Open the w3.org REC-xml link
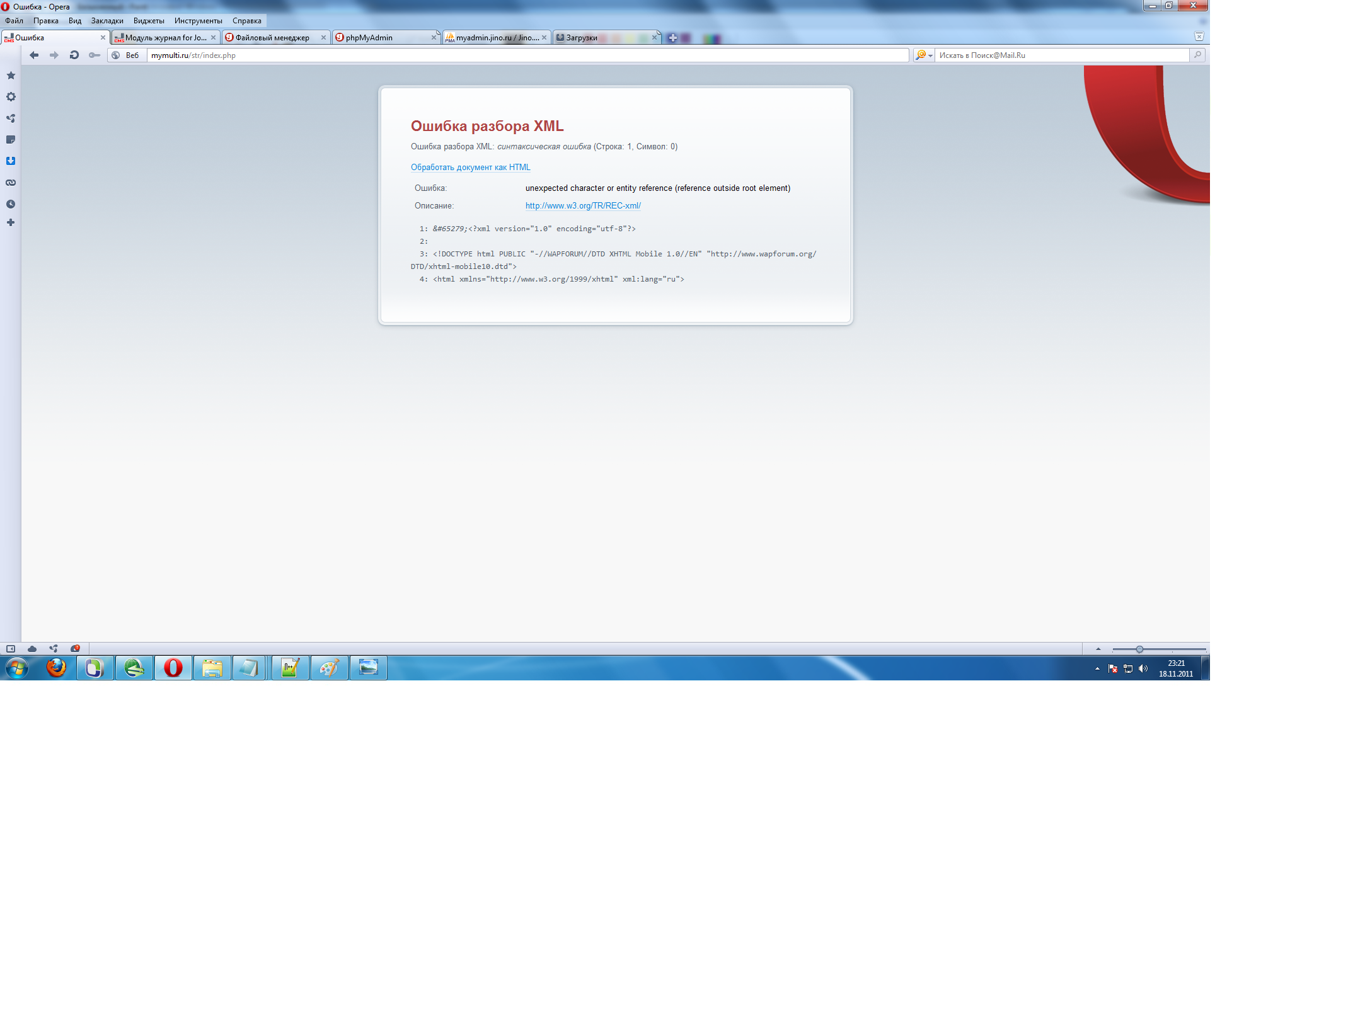 pyautogui.click(x=583, y=206)
